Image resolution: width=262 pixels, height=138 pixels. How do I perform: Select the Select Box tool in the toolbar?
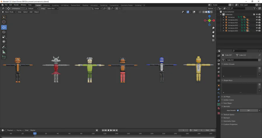pos(4,17)
